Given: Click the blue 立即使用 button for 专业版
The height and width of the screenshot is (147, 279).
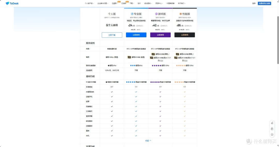Looking at the screenshot, I should point(136,35).
